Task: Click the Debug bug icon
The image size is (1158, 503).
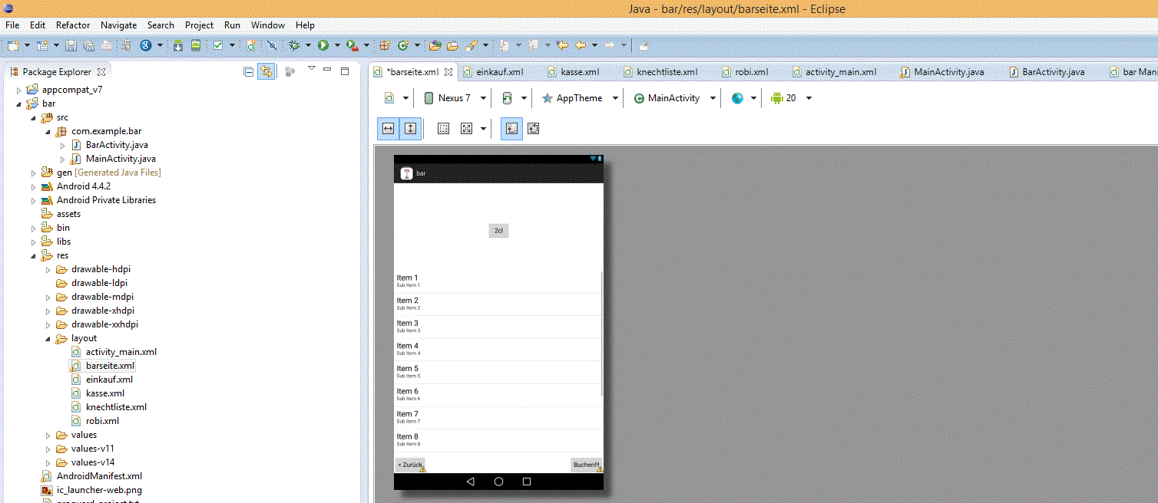Action: click(293, 45)
